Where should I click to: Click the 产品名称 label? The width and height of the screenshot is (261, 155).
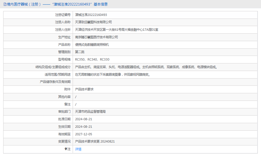64,45
